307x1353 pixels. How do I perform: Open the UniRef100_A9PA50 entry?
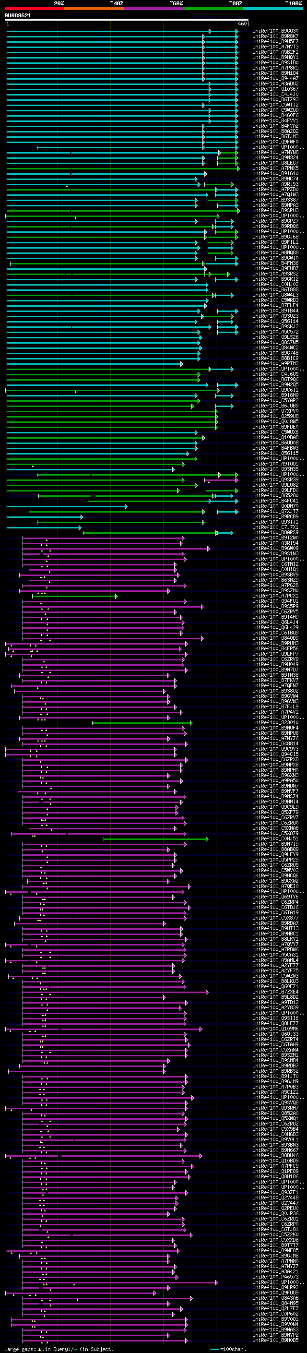click(x=275, y=780)
